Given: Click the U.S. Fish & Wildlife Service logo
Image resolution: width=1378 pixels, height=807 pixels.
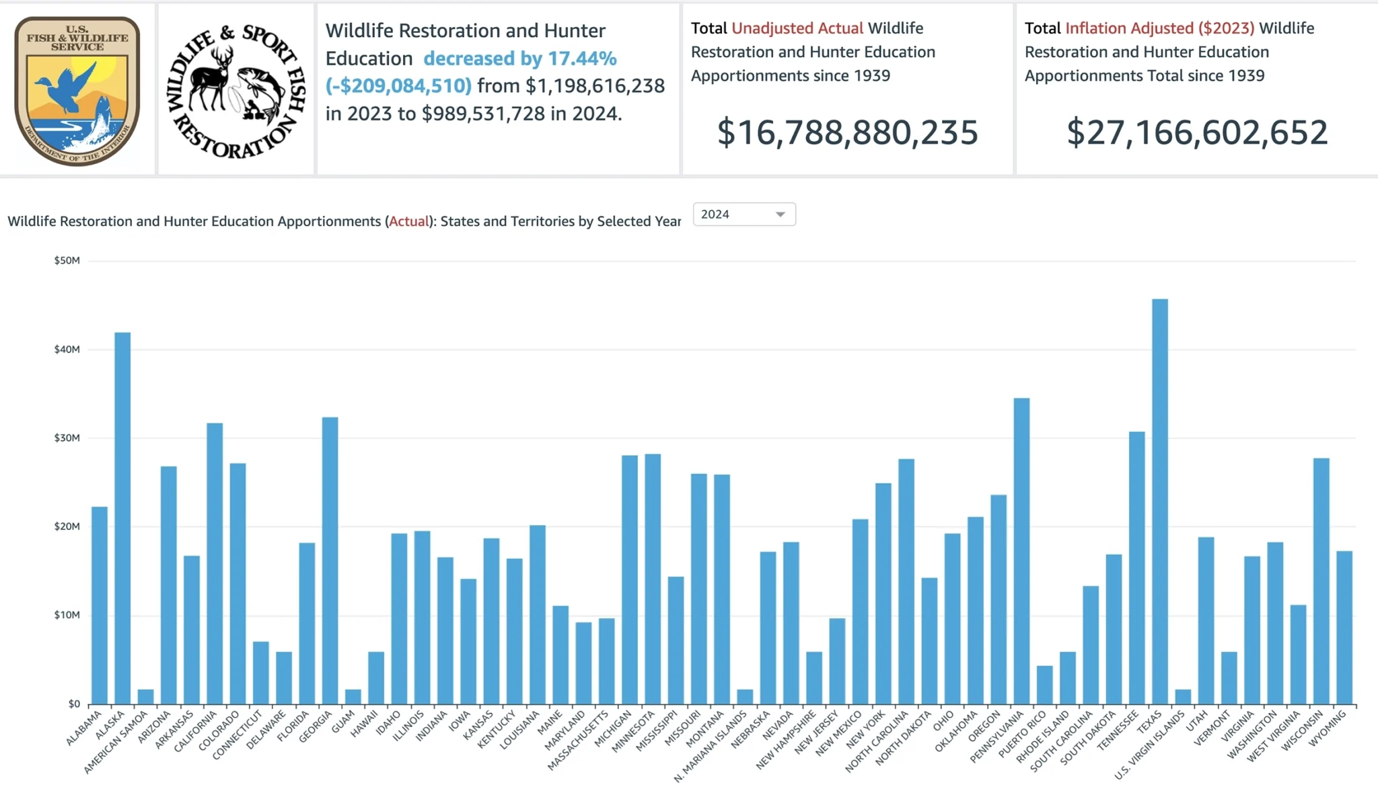Looking at the screenshot, I should coord(77,90).
